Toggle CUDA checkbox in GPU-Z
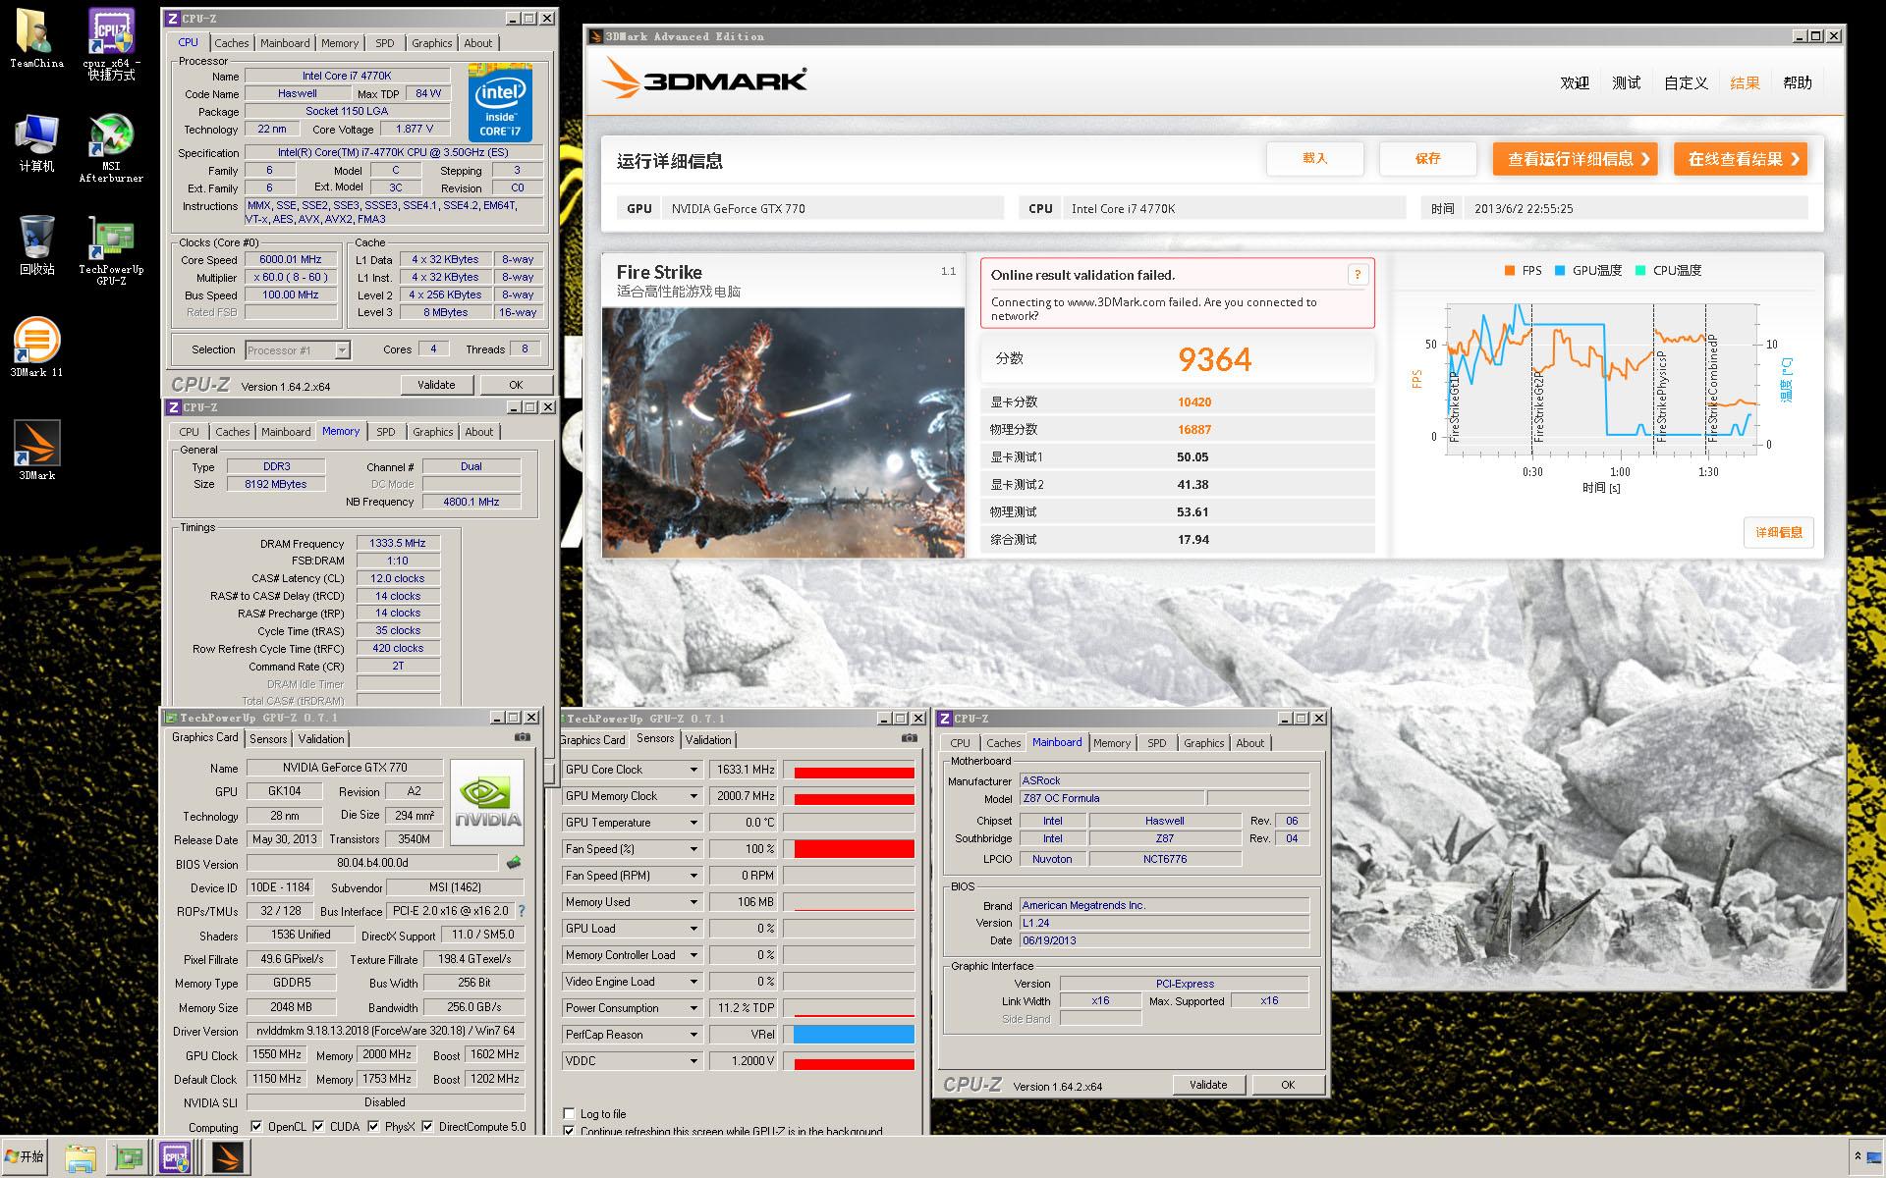The width and height of the screenshot is (1886, 1178). [x=318, y=1126]
